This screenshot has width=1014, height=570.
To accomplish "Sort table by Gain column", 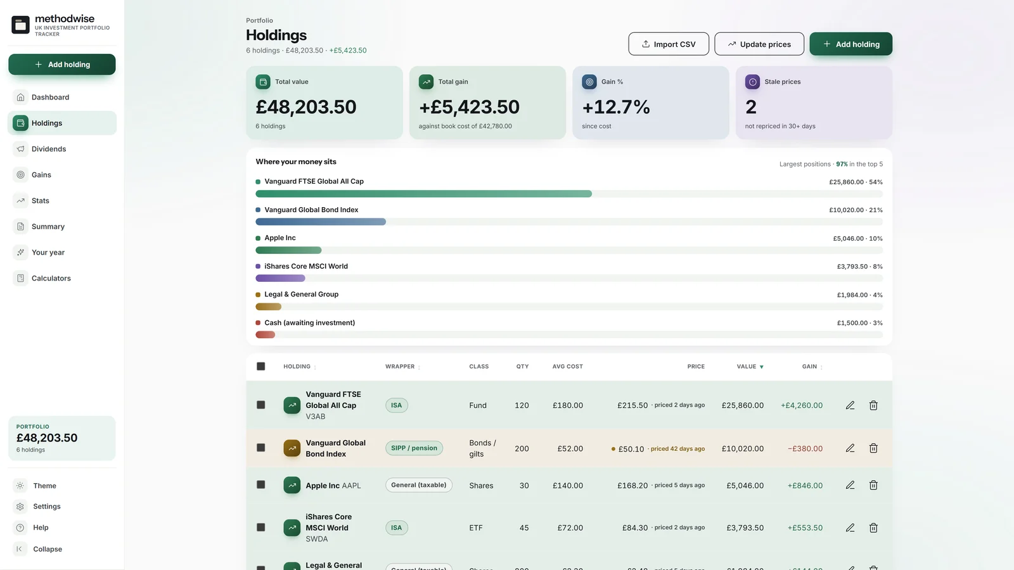I will click(812, 367).
